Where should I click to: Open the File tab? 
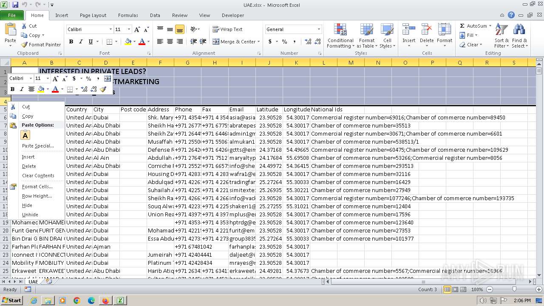point(12,15)
